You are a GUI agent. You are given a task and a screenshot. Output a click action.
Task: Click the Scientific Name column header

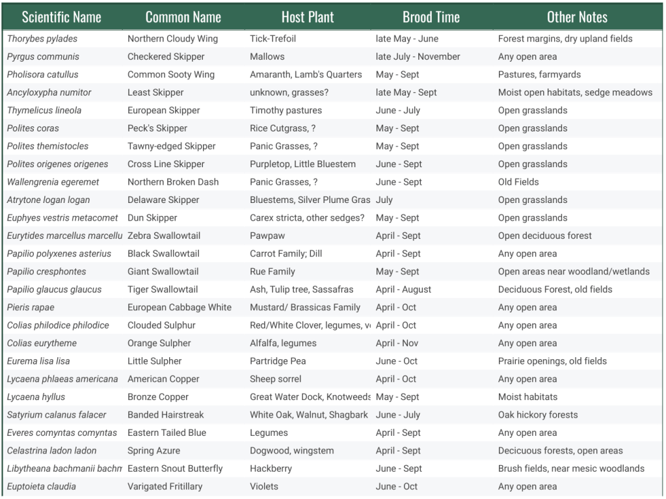click(x=61, y=17)
